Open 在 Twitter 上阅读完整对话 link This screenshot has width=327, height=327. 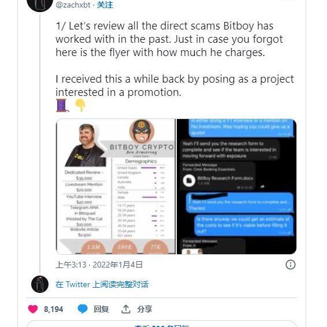[x=102, y=284]
